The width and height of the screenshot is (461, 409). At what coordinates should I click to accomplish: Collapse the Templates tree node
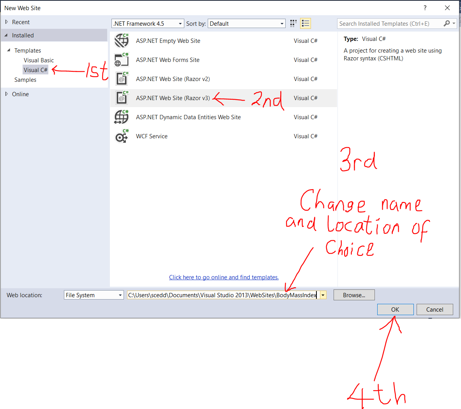[x=9, y=50]
